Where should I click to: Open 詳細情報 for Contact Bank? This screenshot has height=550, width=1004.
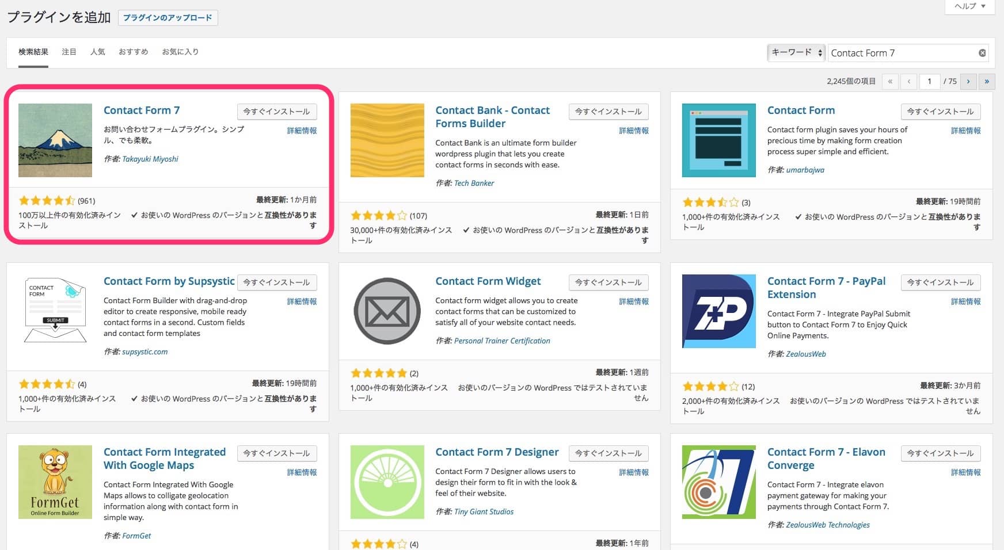pyautogui.click(x=634, y=131)
